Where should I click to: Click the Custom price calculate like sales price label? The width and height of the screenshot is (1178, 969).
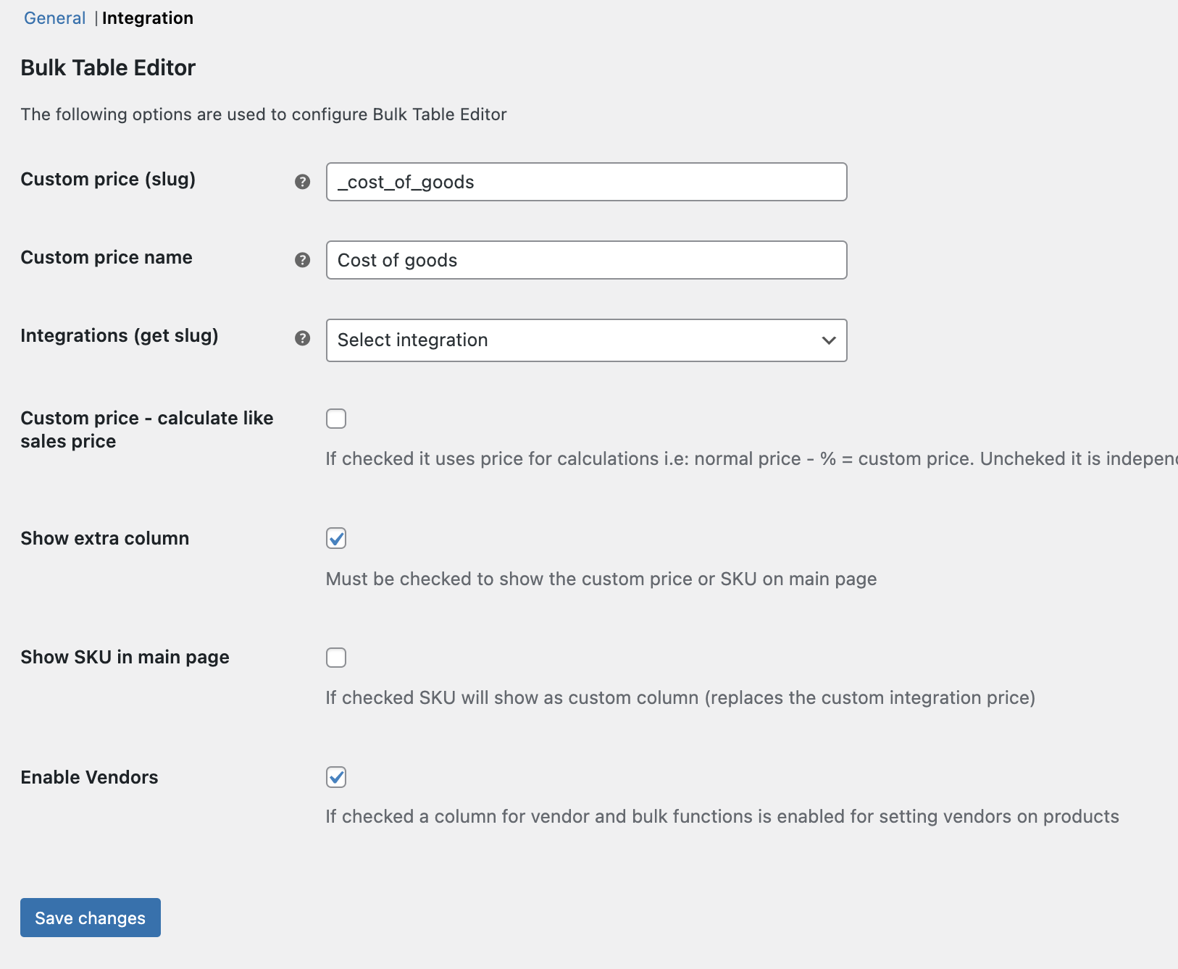coord(147,429)
